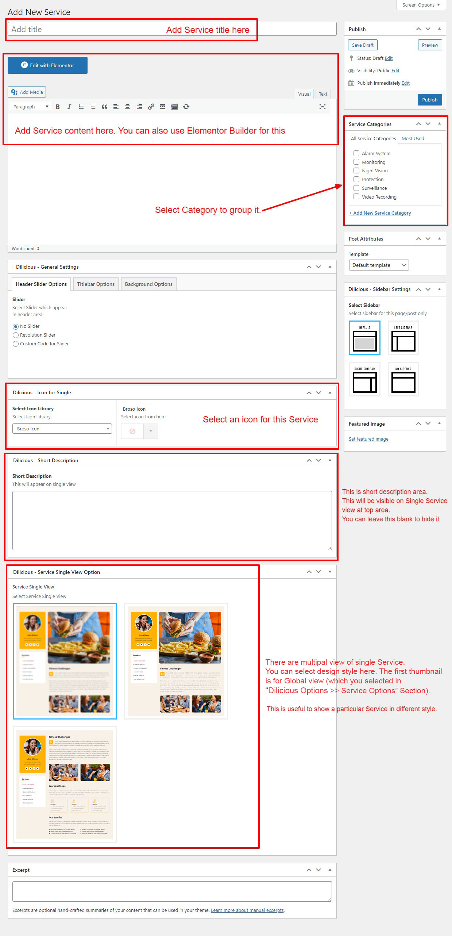
Task: Switch to the Titlebar Options tab
Action: pos(96,284)
